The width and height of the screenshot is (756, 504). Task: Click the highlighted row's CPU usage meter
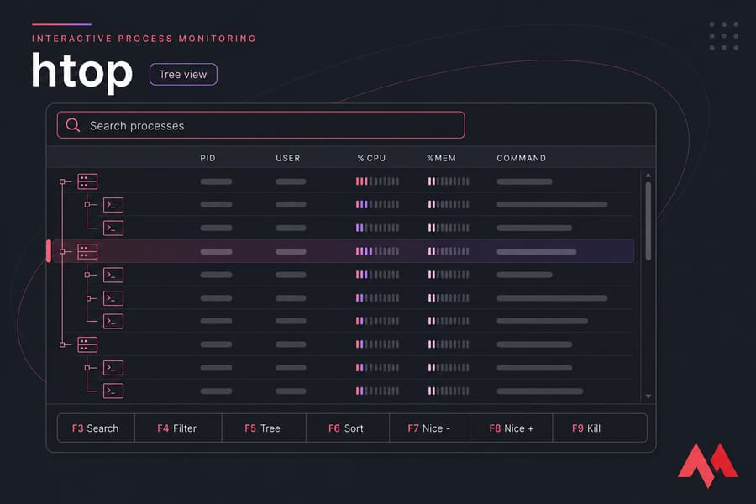coord(377,251)
